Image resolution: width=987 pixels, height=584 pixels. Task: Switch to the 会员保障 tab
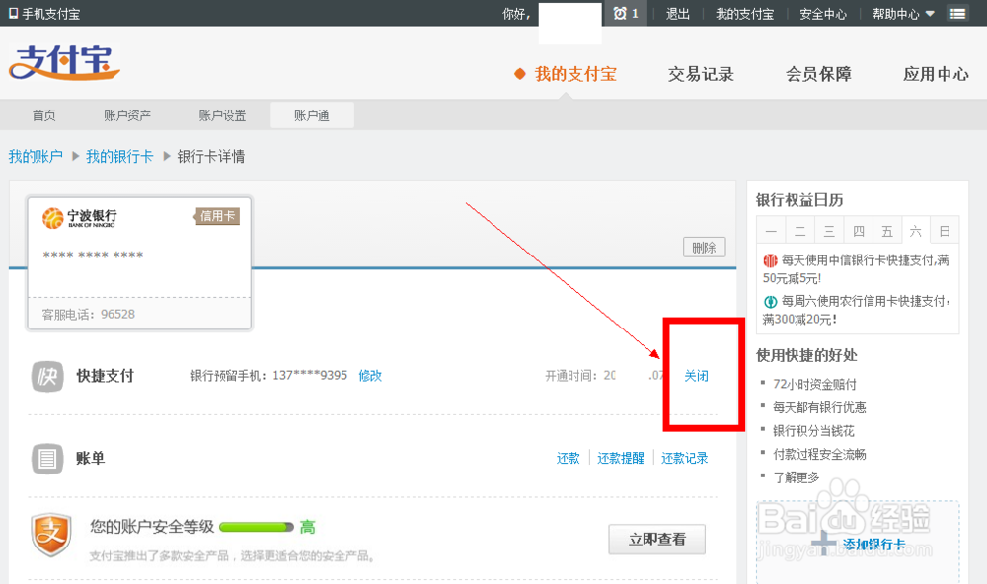click(818, 74)
